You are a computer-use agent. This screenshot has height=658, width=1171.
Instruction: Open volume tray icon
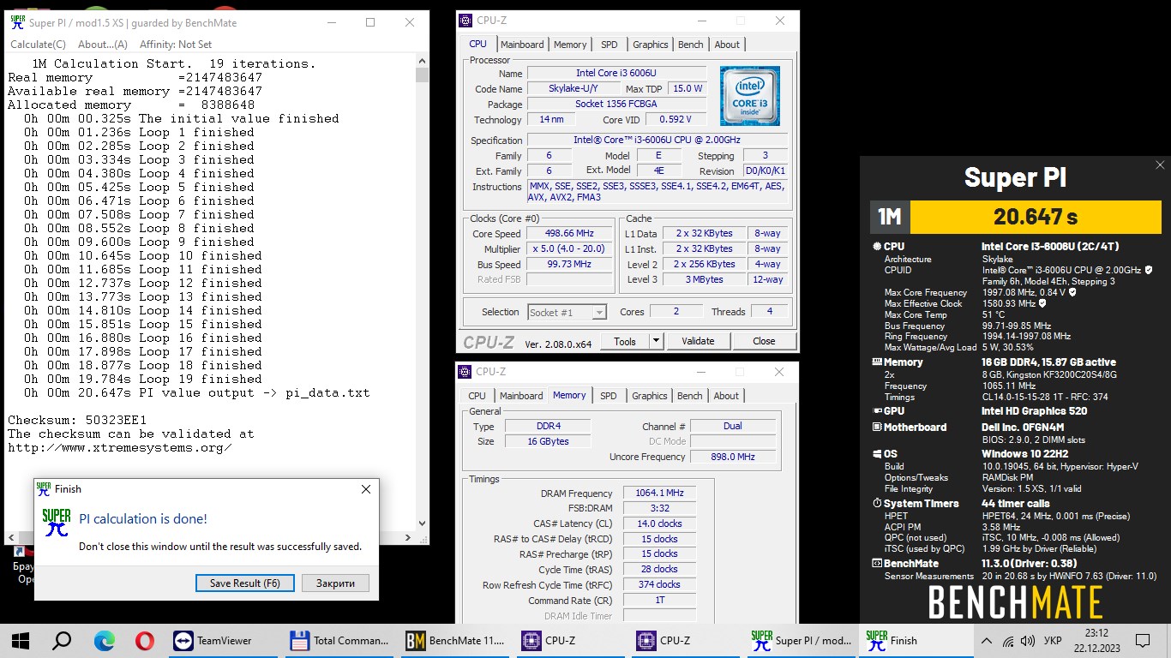tap(1028, 641)
